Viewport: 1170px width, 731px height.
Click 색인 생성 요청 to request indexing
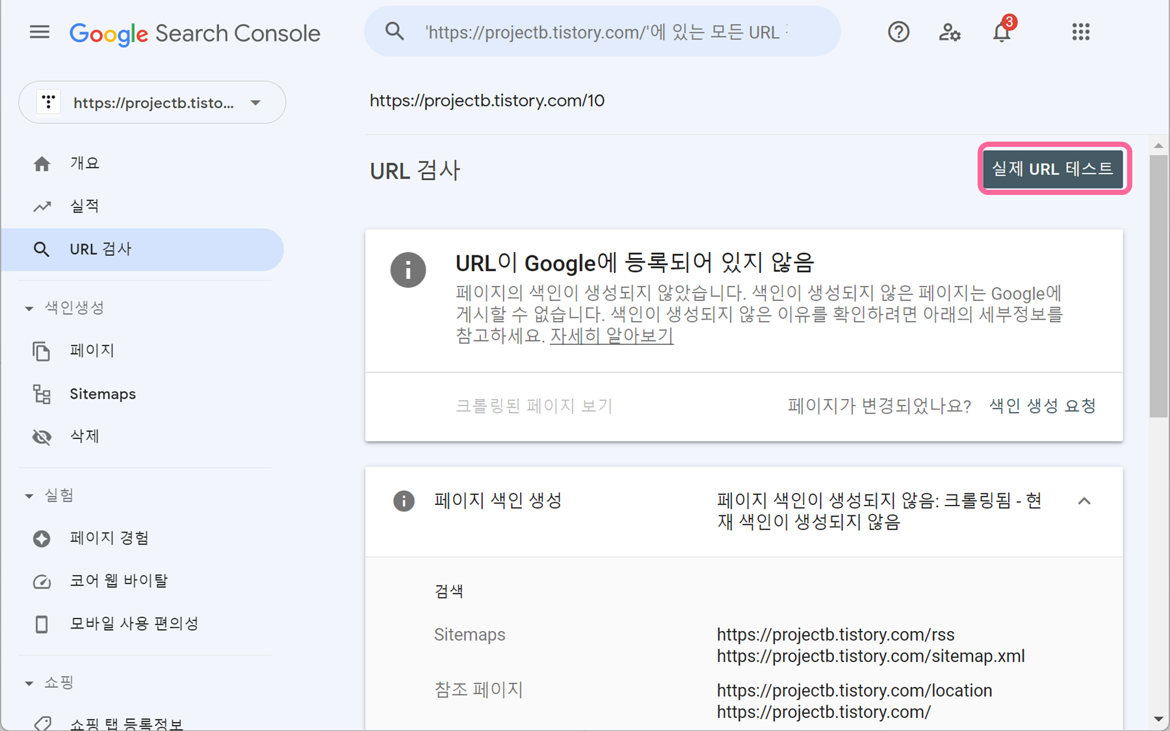tap(1042, 406)
